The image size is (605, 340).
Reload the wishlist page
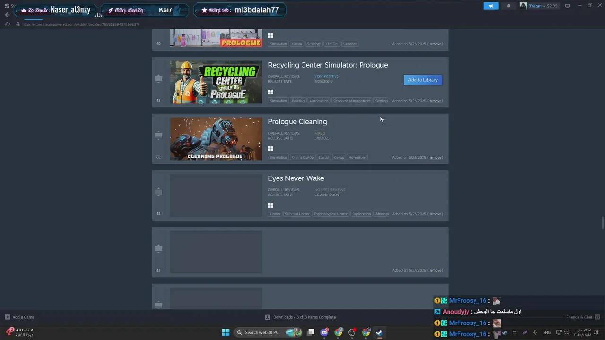tap(8, 24)
